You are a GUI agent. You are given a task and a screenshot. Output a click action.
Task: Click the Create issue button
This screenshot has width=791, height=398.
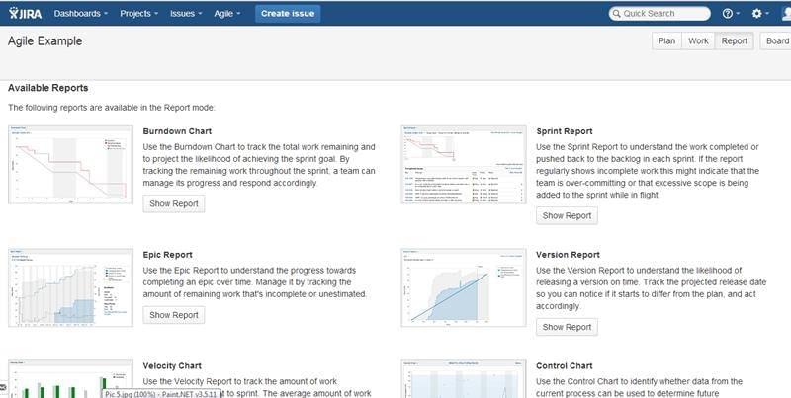288,14
